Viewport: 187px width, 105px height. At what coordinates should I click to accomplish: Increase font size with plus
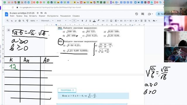point(78,21)
